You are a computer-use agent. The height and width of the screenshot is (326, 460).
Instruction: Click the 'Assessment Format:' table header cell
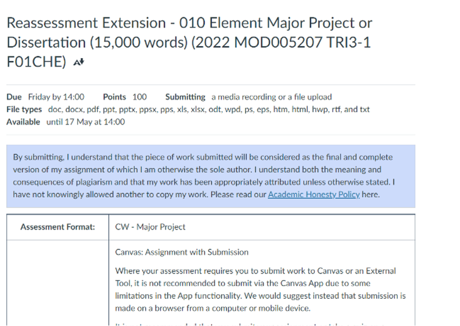click(58, 227)
